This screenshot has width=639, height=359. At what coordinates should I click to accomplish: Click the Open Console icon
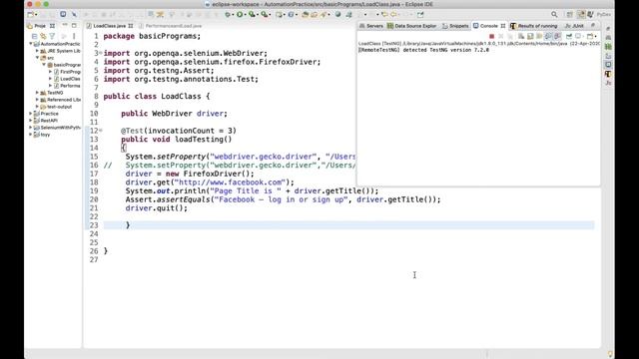[590, 36]
